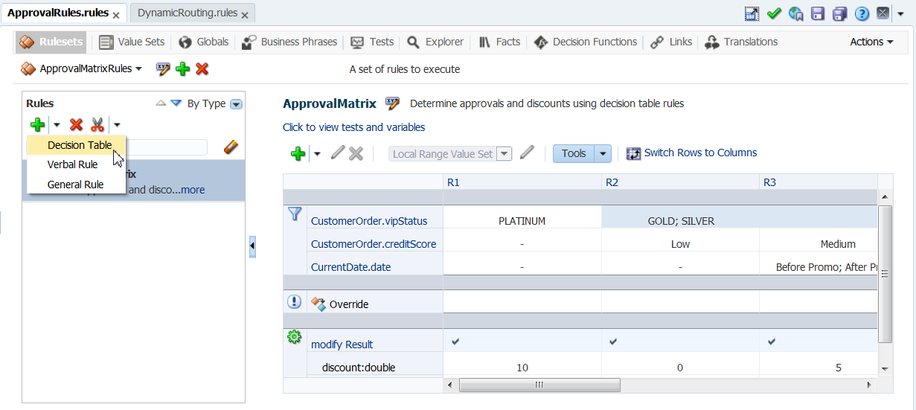
Task: Click the decision table add green plus
Action: click(x=298, y=154)
